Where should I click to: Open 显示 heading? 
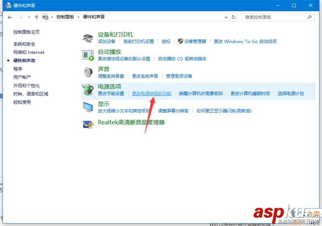click(x=103, y=104)
